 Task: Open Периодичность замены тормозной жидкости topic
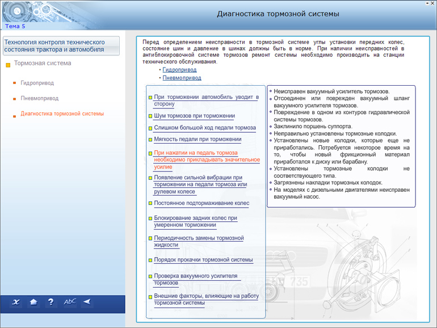[199, 241]
